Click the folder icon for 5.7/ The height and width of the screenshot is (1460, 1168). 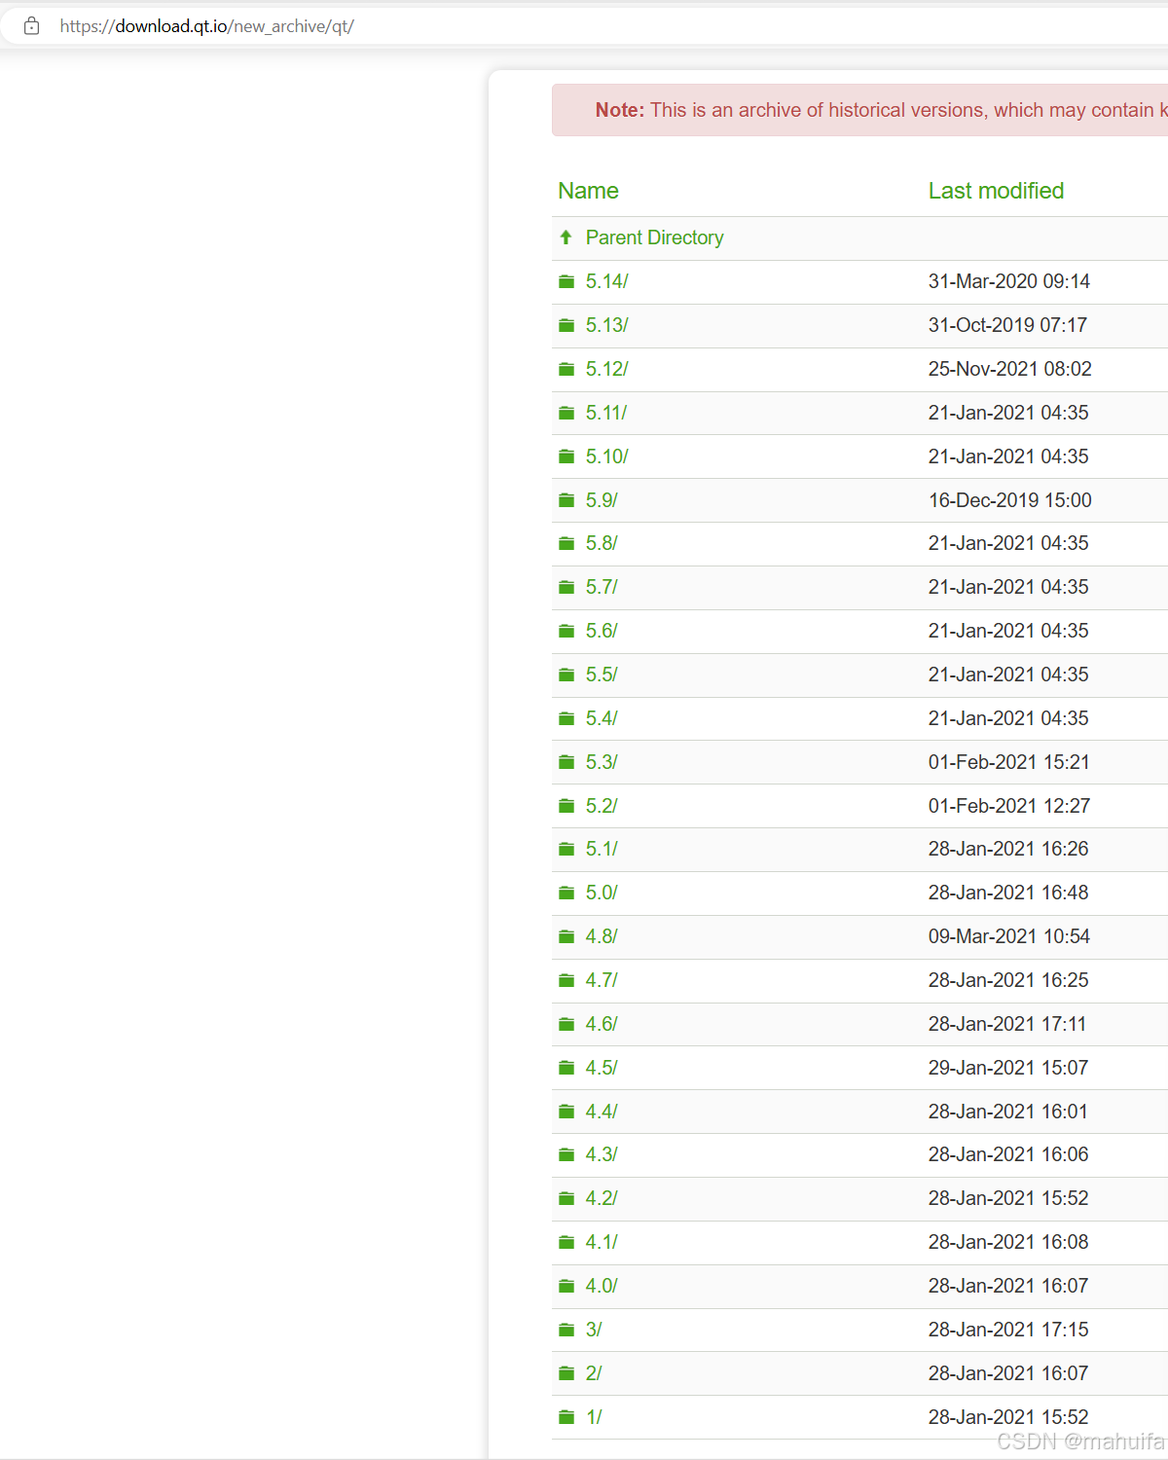coord(566,587)
